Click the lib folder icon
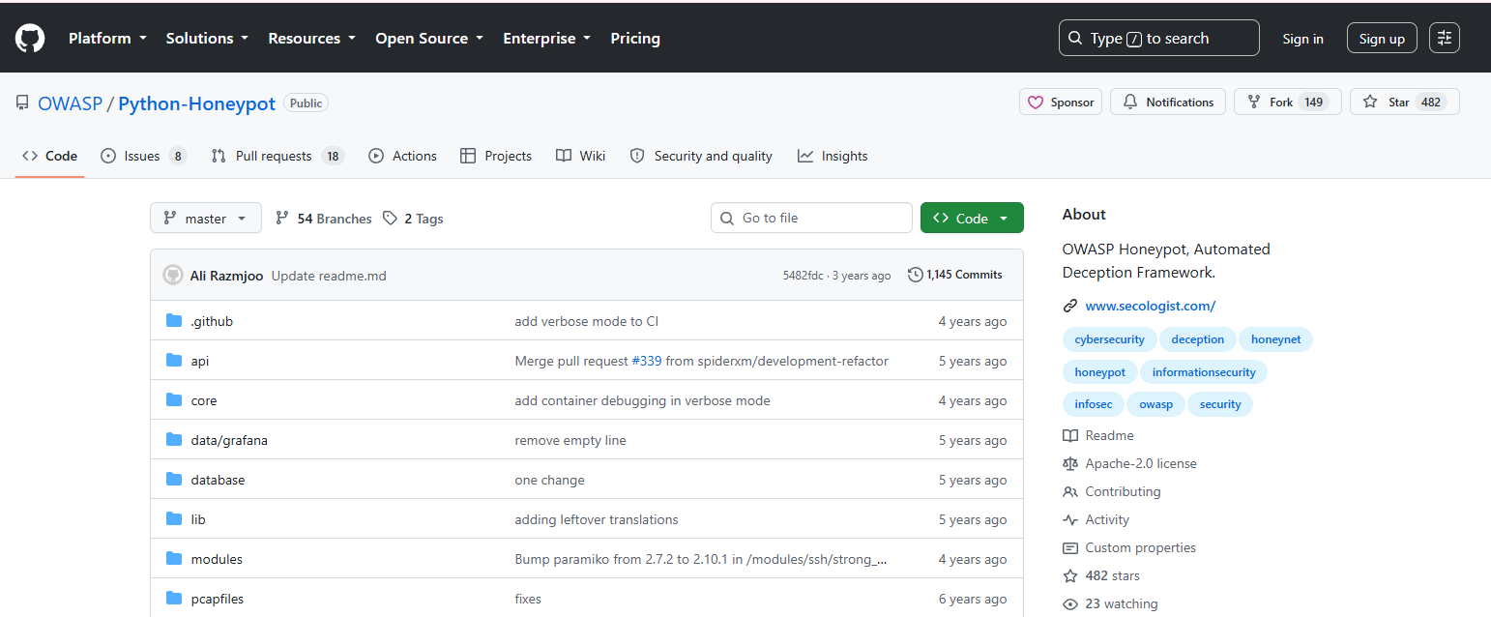The width and height of the screenshot is (1491, 617). 174,519
